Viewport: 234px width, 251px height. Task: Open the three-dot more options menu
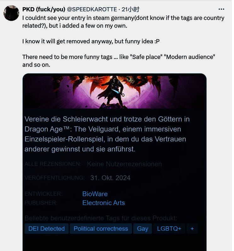click(x=221, y=9)
